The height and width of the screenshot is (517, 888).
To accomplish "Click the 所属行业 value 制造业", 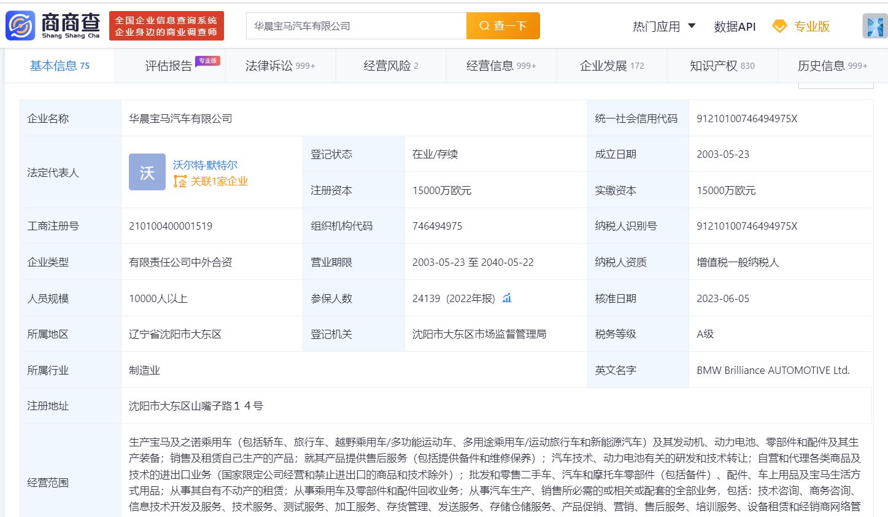I will [144, 370].
